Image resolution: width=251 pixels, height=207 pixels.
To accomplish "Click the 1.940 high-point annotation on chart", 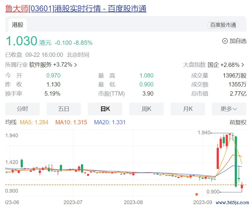I will point(204,133).
